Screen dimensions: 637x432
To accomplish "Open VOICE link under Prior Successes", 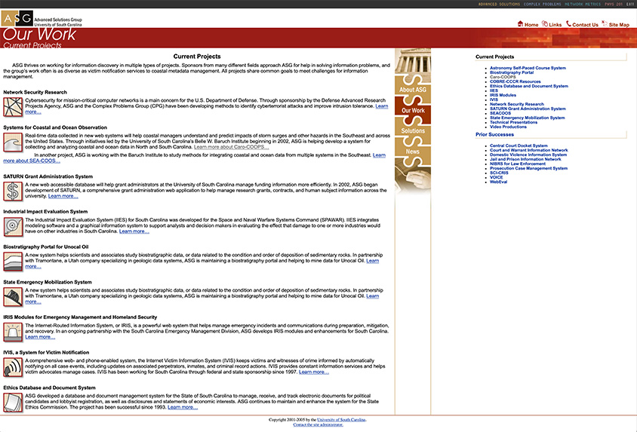I will (496, 177).
